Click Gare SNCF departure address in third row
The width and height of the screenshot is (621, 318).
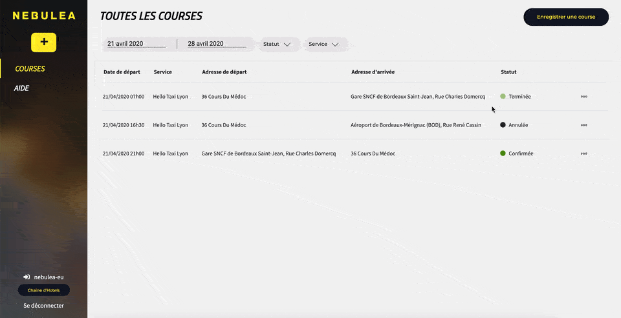[x=268, y=154]
